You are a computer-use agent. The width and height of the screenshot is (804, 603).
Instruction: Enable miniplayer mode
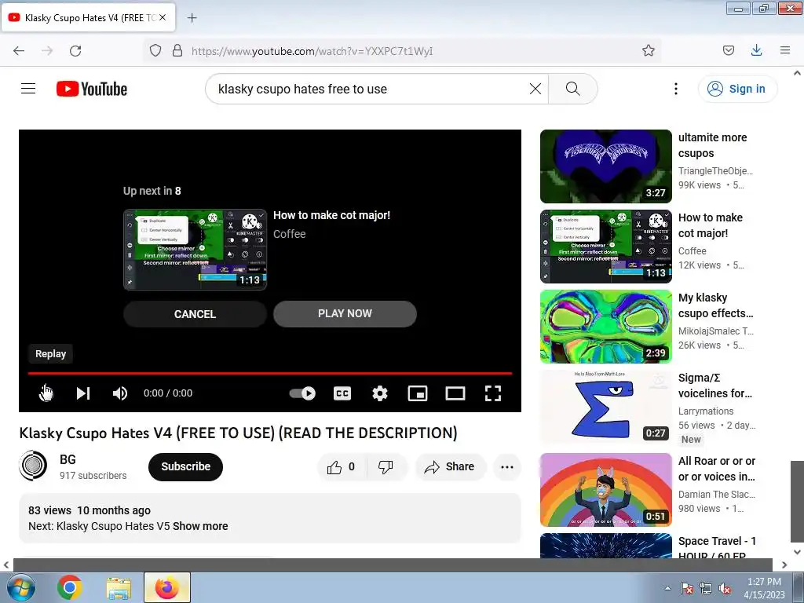click(x=418, y=393)
